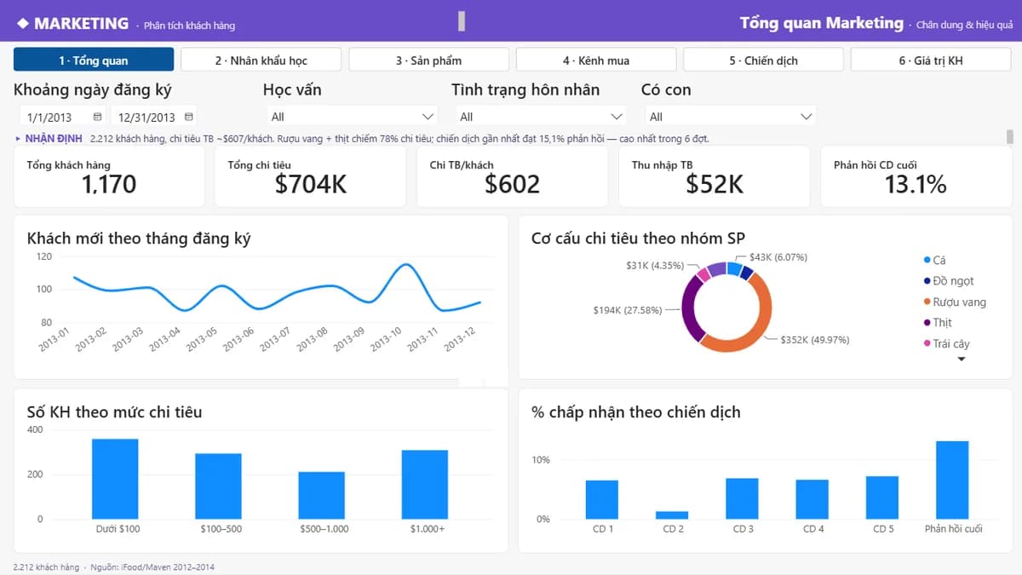Select the purple Thịt donut segment
Image resolution: width=1022 pixels, height=575 pixels.
pyautogui.click(x=690, y=308)
